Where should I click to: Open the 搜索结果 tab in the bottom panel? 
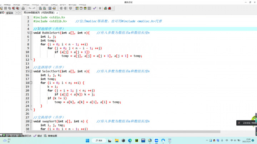tap(52, 135)
